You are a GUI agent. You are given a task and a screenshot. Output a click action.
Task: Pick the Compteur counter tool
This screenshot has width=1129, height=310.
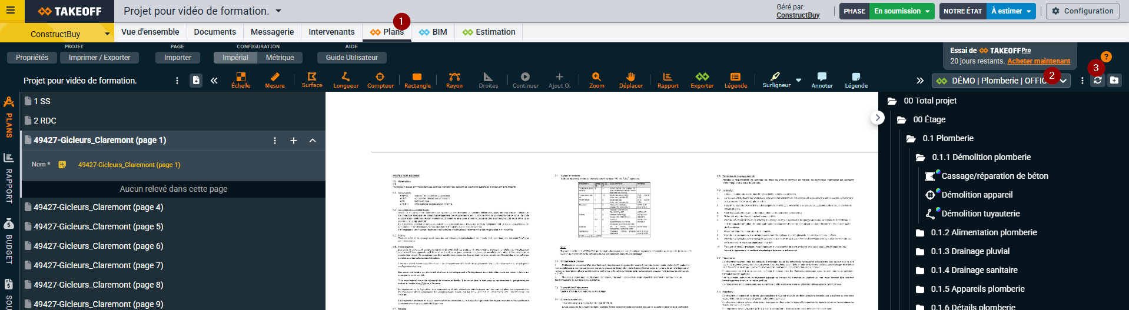[380, 80]
